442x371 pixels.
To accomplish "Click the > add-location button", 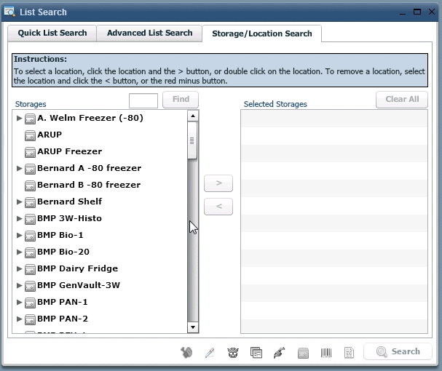I will [x=218, y=183].
